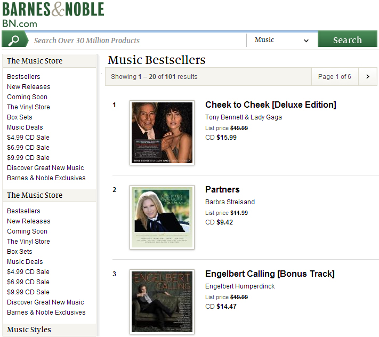This screenshot has height=337, width=379.
Task: Click the Partners album title link
Action: tap(222, 189)
